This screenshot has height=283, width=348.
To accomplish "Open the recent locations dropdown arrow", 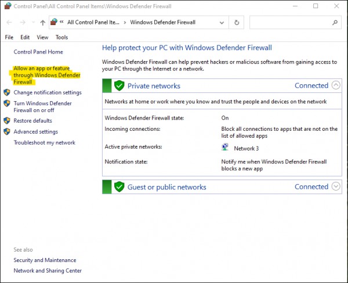I will tap(33, 22).
